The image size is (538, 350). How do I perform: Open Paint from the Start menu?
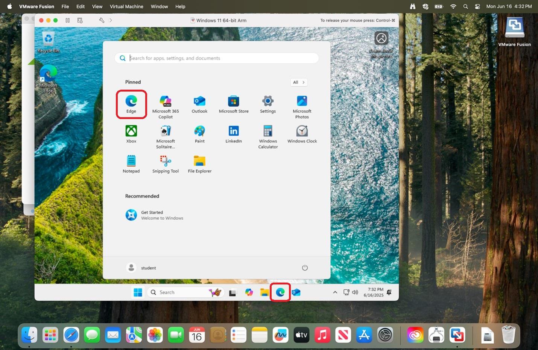click(x=200, y=134)
